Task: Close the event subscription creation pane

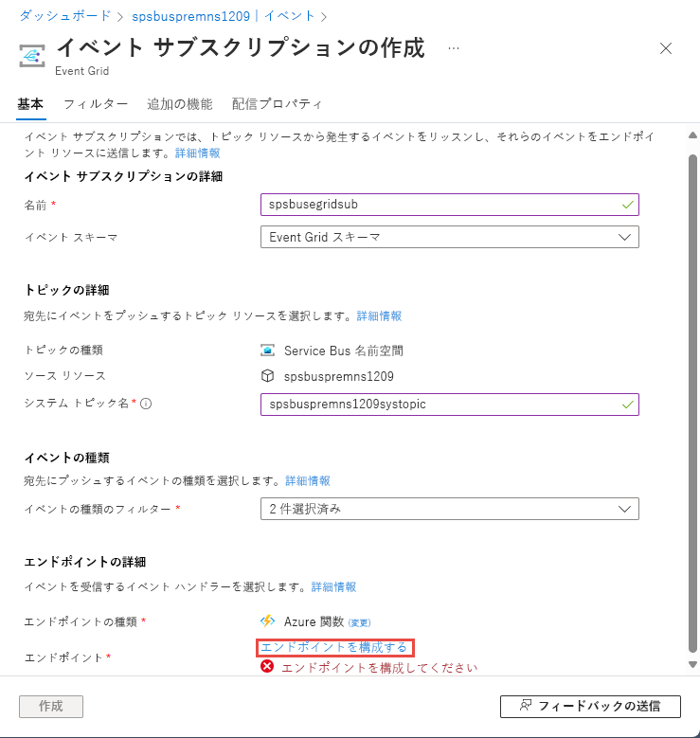Action: point(666,48)
